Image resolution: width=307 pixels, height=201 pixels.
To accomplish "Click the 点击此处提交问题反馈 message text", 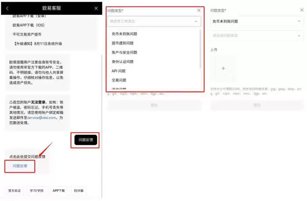I will pos(27,157).
